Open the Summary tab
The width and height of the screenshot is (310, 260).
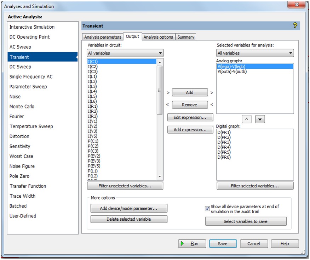(x=186, y=36)
